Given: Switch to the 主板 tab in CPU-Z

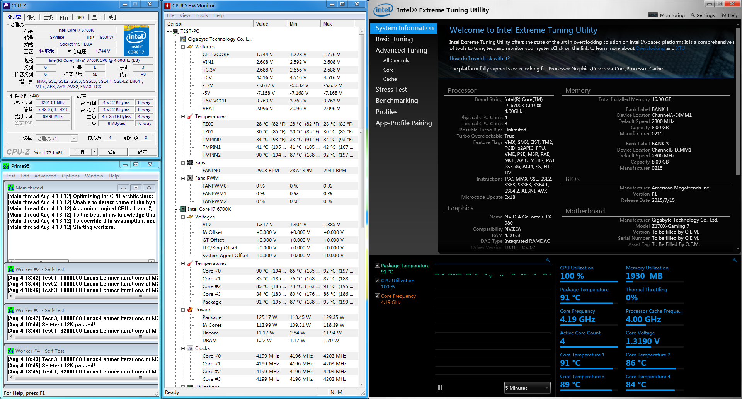Looking at the screenshot, I should tap(48, 17).
